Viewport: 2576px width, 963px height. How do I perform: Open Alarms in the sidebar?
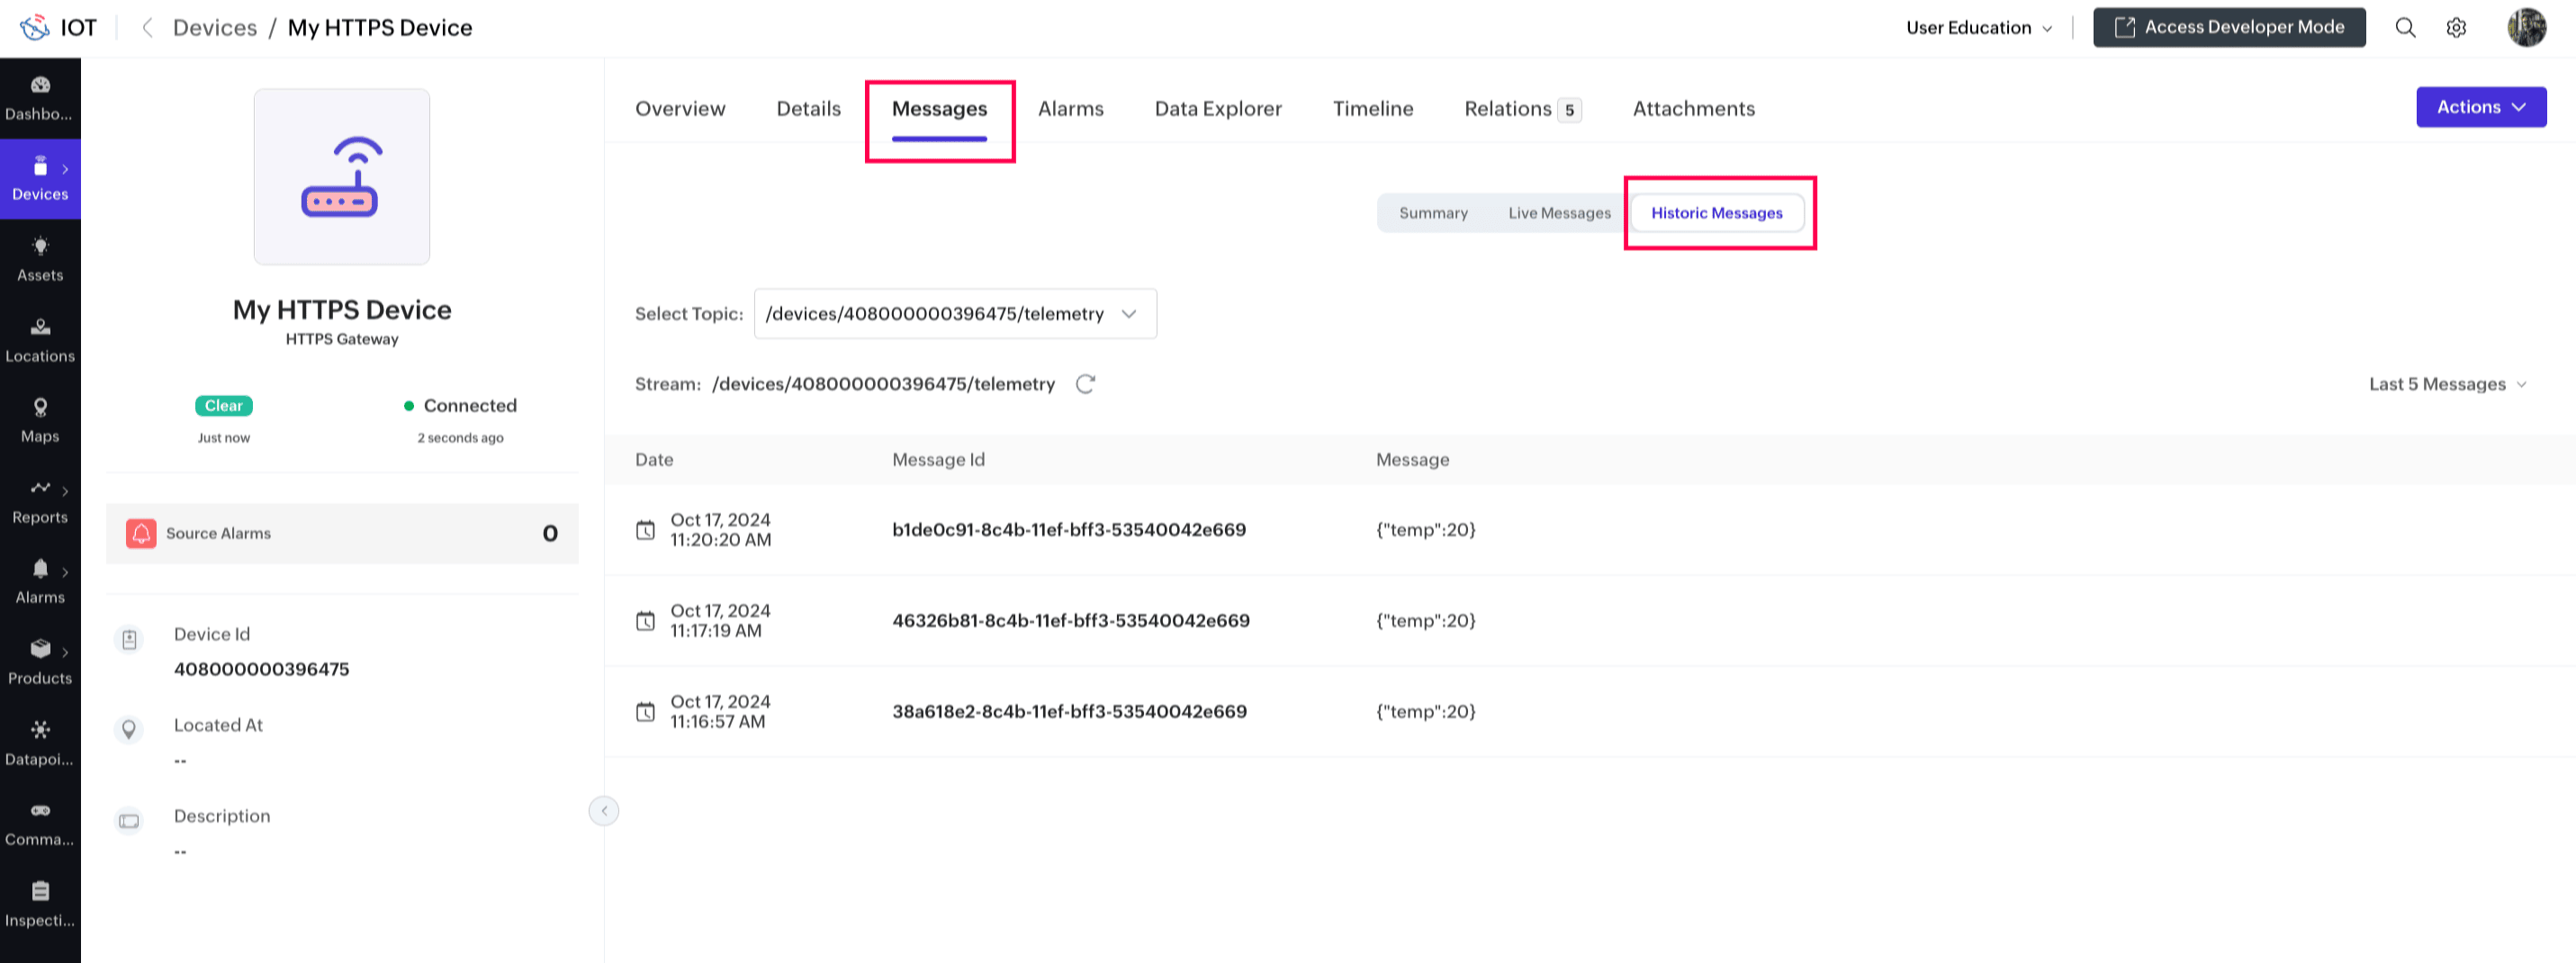[40, 582]
